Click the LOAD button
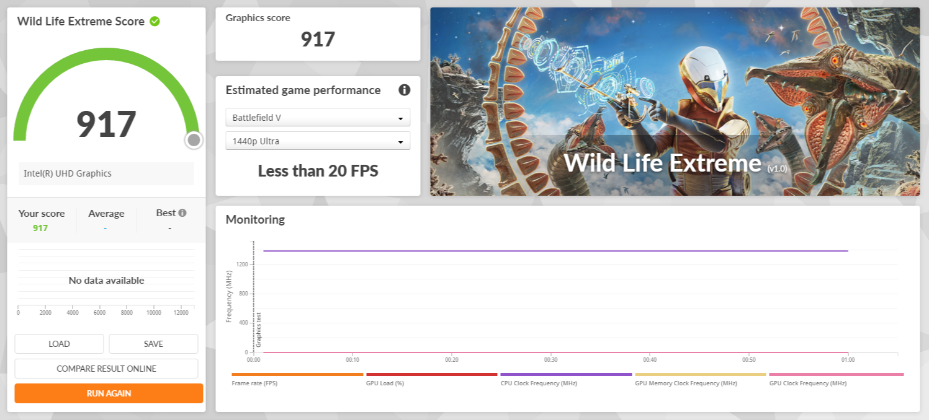 [x=59, y=344]
